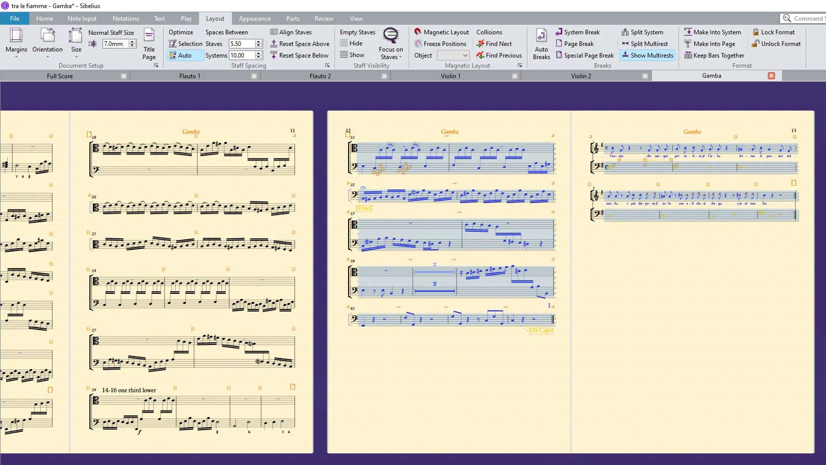The image size is (826, 465).
Task: Open the Orientation options
Action: pos(47,43)
